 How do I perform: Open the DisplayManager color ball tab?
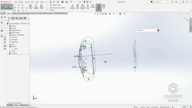[x=25, y=18]
